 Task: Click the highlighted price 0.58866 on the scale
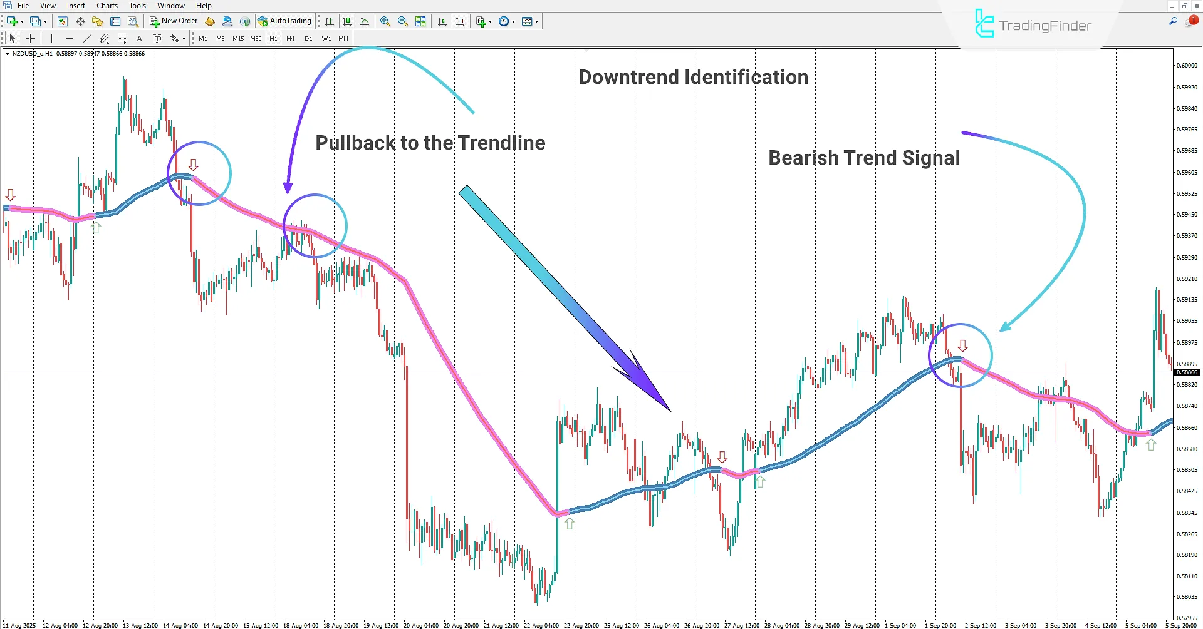point(1188,372)
